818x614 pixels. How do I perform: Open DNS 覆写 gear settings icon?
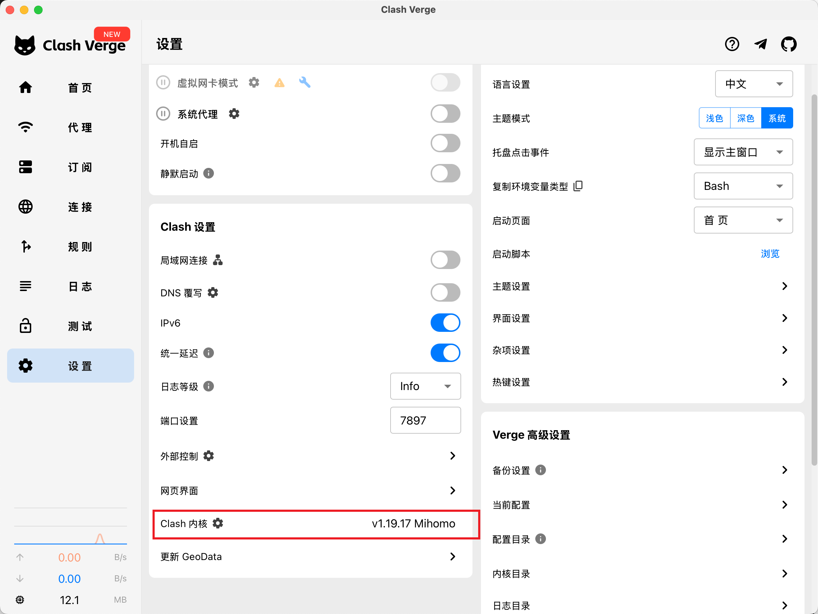[x=212, y=292]
